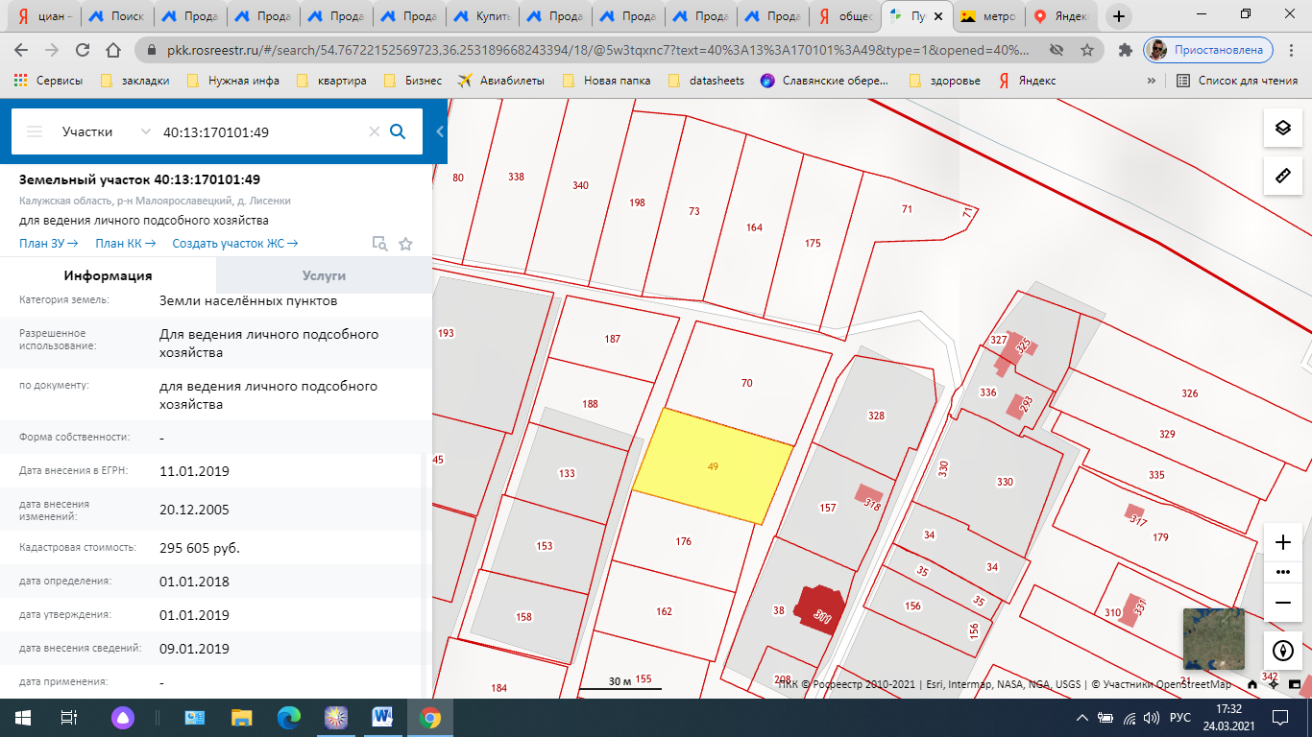Collapse the left information panel
The height and width of the screenshot is (737, 1312).
coord(440,131)
